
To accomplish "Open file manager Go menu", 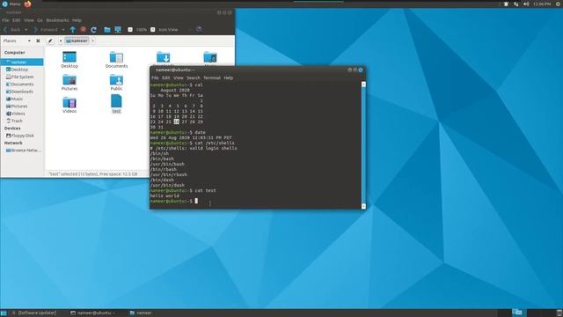I will pyautogui.click(x=40, y=20).
